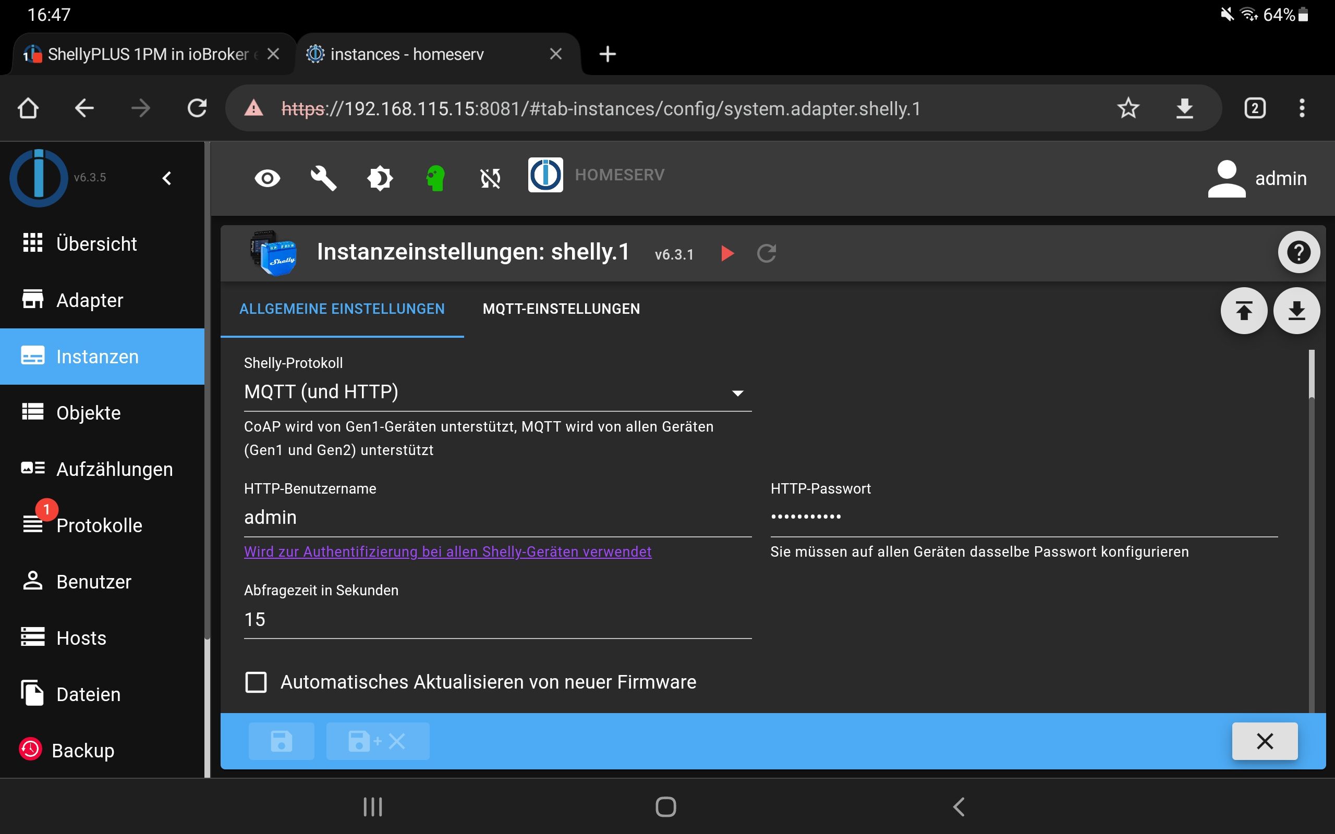Tap the Android back button
Viewport: 1335px width, 834px height.
959,807
